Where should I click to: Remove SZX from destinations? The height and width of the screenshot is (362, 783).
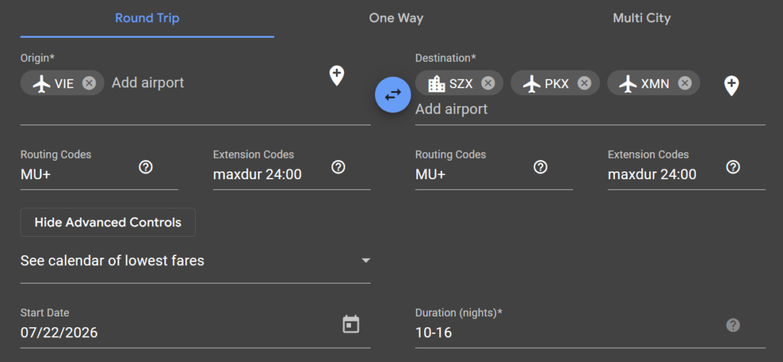pos(488,83)
